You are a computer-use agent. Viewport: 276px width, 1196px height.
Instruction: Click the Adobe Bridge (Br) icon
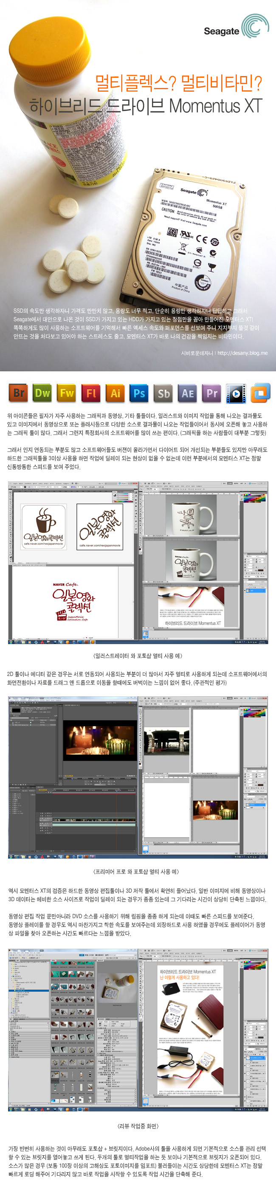click(x=18, y=393)
